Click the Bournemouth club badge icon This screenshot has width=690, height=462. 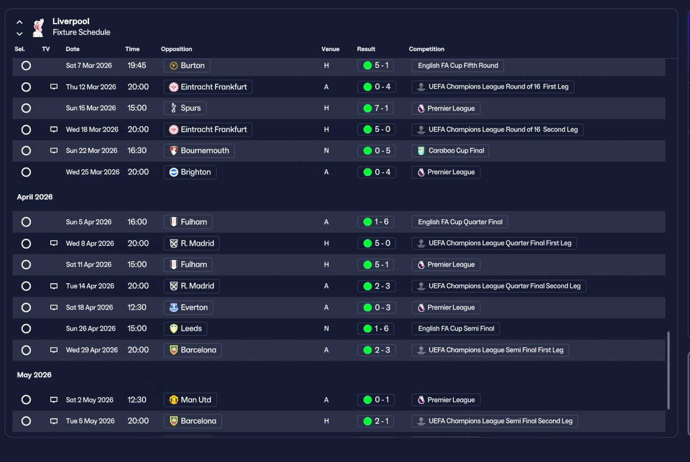tap(174, 151)
